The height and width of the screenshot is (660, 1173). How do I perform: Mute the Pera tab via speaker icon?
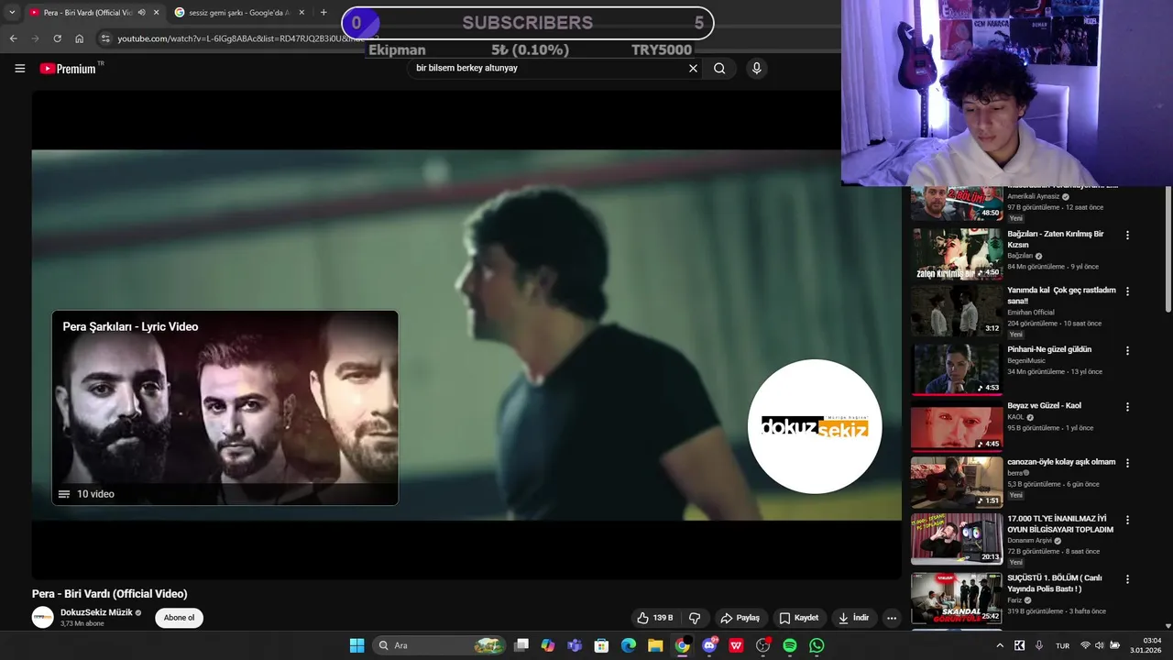coord(141,13)
